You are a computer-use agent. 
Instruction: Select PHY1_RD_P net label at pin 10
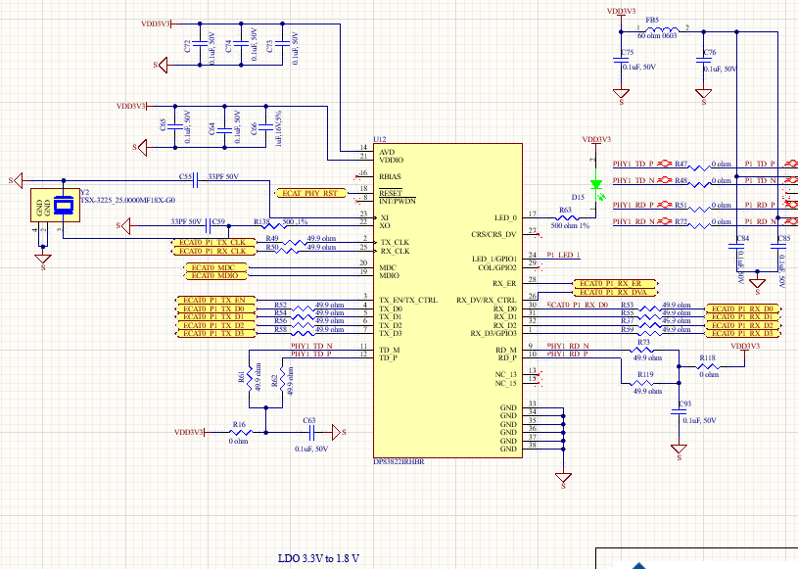(568, 354)
